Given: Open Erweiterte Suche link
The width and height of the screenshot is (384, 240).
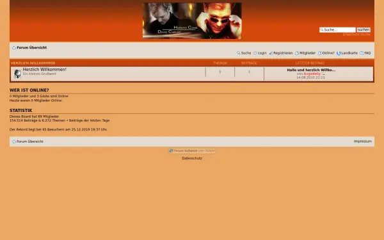Looking at the screenshot, I should 356,35.
